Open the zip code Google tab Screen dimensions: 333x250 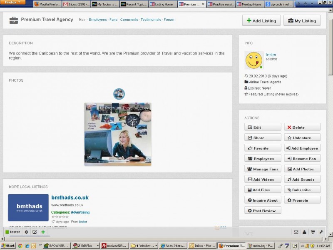(x=278, y=4)
